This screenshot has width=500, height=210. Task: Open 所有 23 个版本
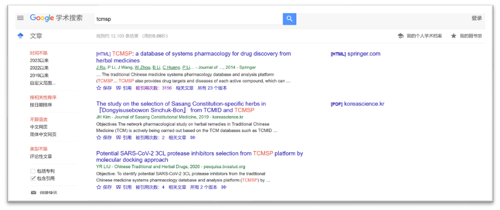[212, 88]
